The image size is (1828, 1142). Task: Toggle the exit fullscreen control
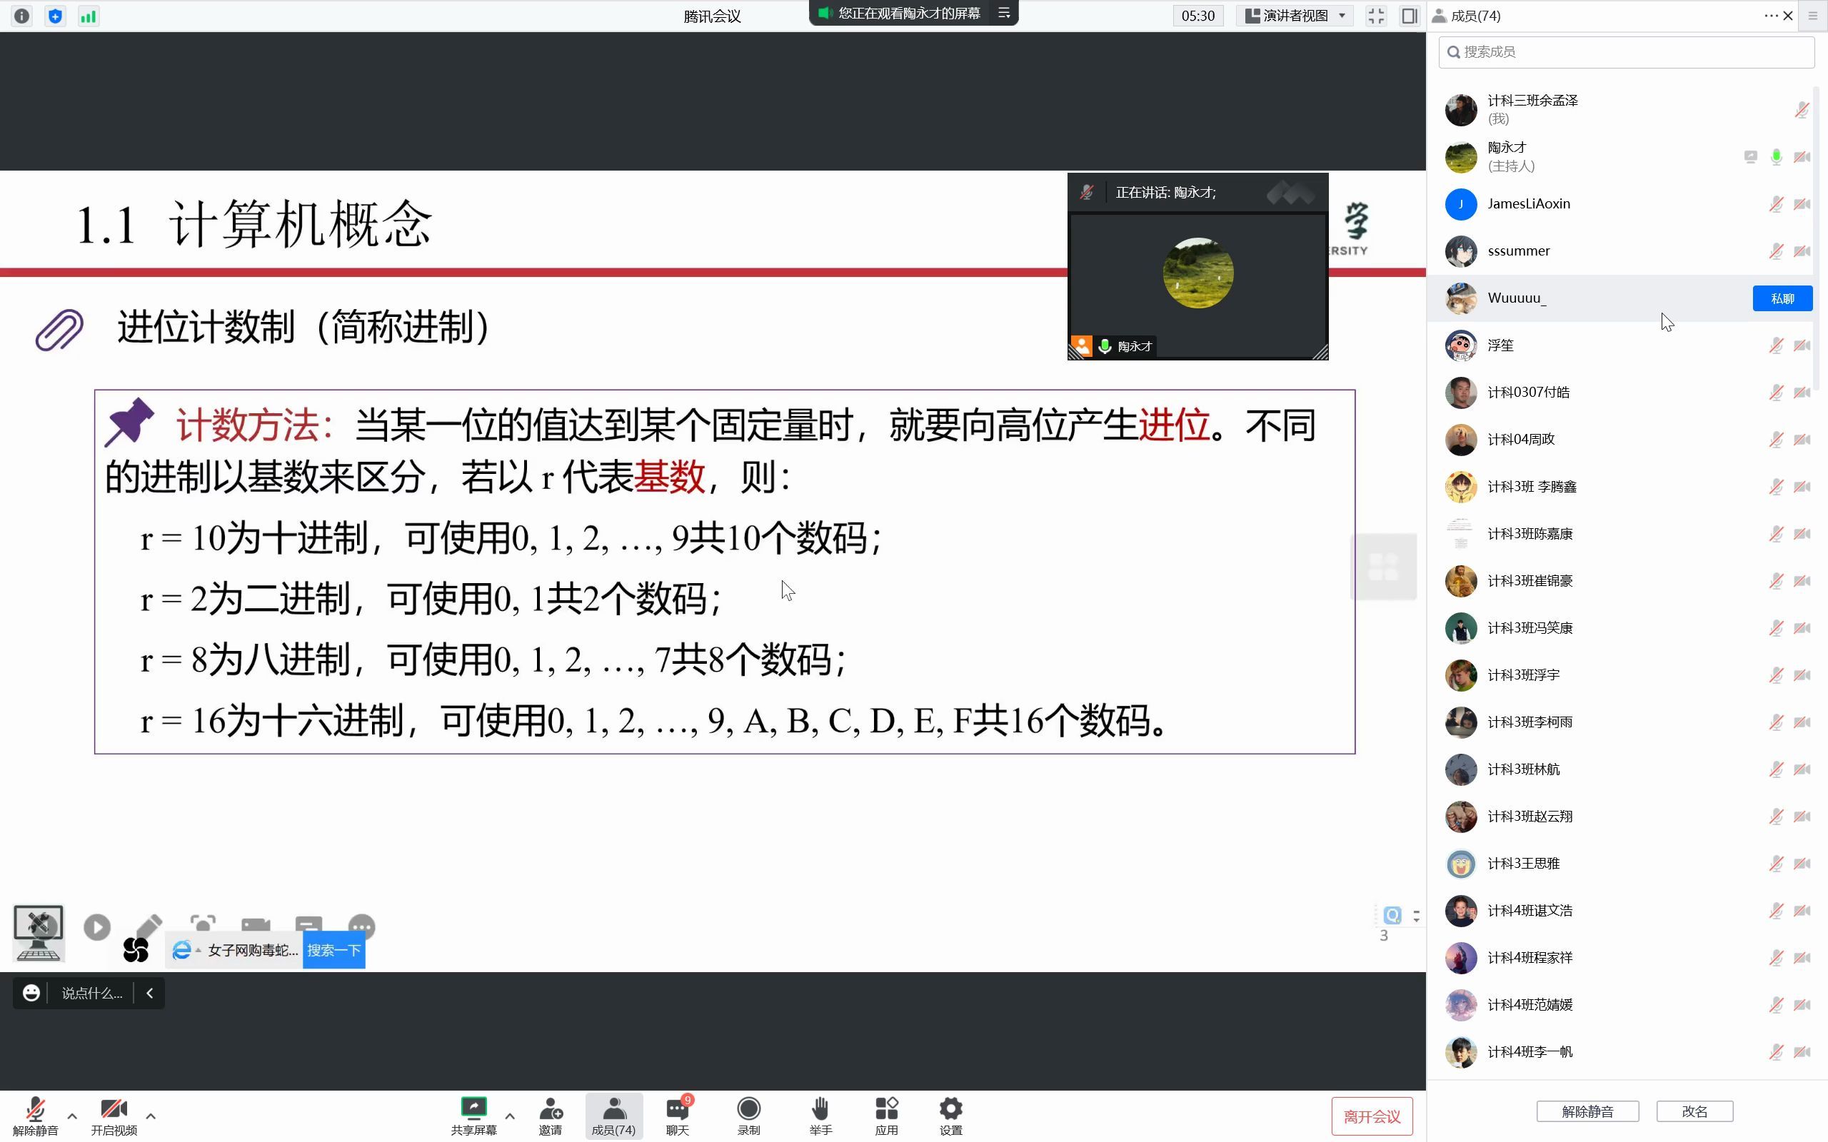coord(1375,15)
